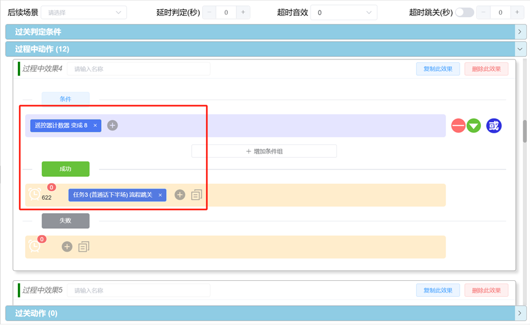
Task: Click the copy icon in 成功 action row
Action: pyautogui.click(x=197, y=195)
